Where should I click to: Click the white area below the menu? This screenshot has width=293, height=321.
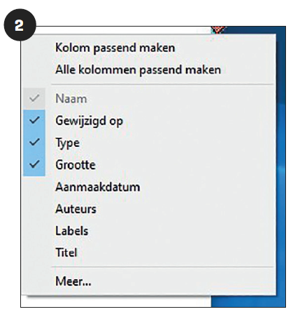pyautogui.click(x=116, y=301)
